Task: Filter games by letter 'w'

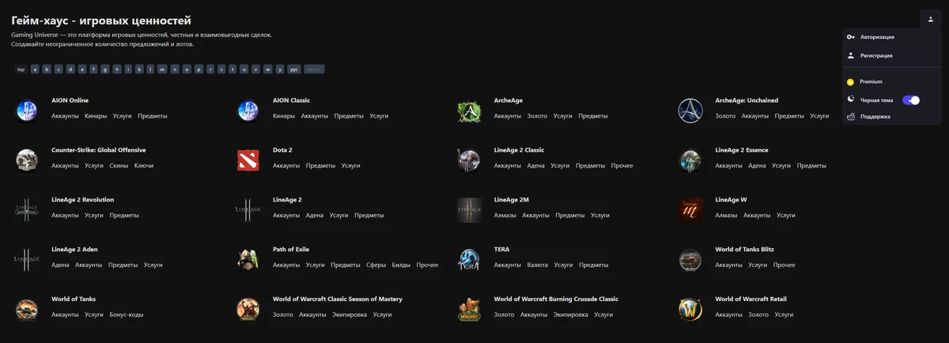Action: [268, 70]
